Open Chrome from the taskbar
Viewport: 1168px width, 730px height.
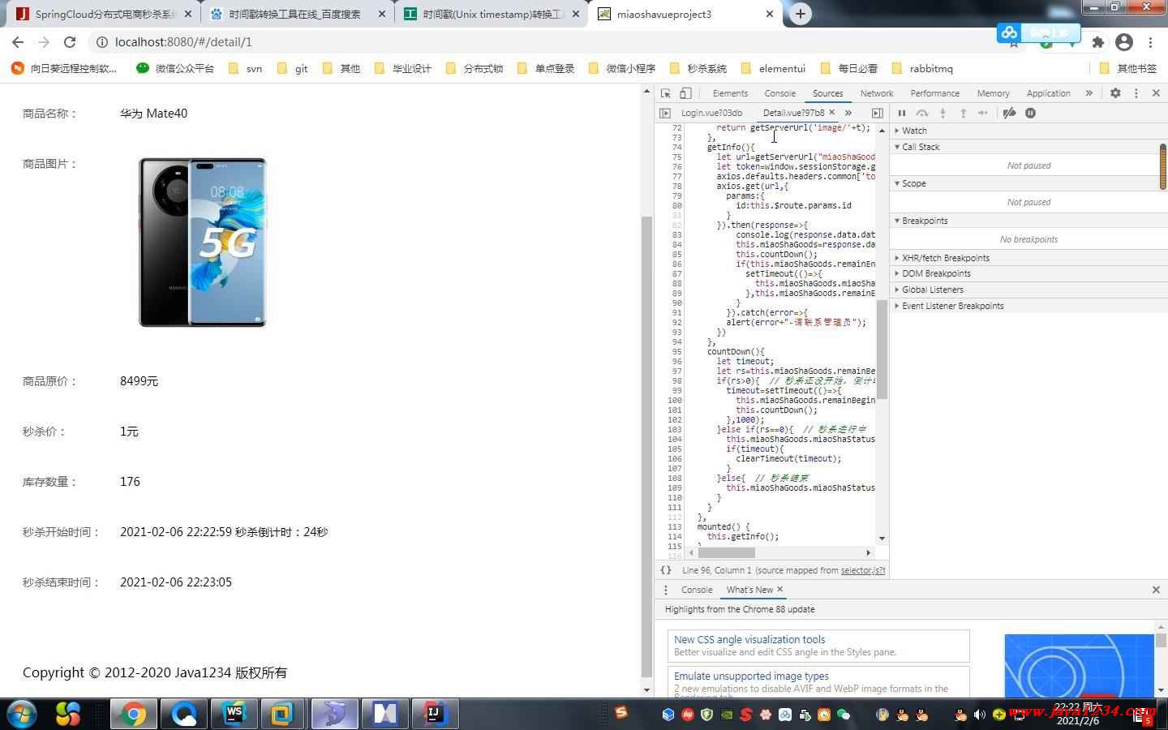pos(133,714)
